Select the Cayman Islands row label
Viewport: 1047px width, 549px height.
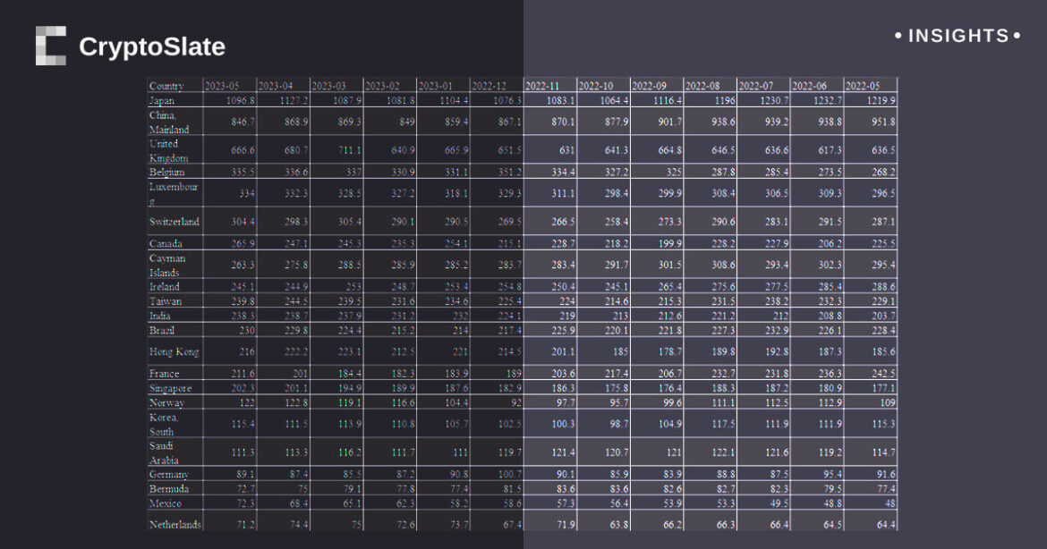coord(168,266)
